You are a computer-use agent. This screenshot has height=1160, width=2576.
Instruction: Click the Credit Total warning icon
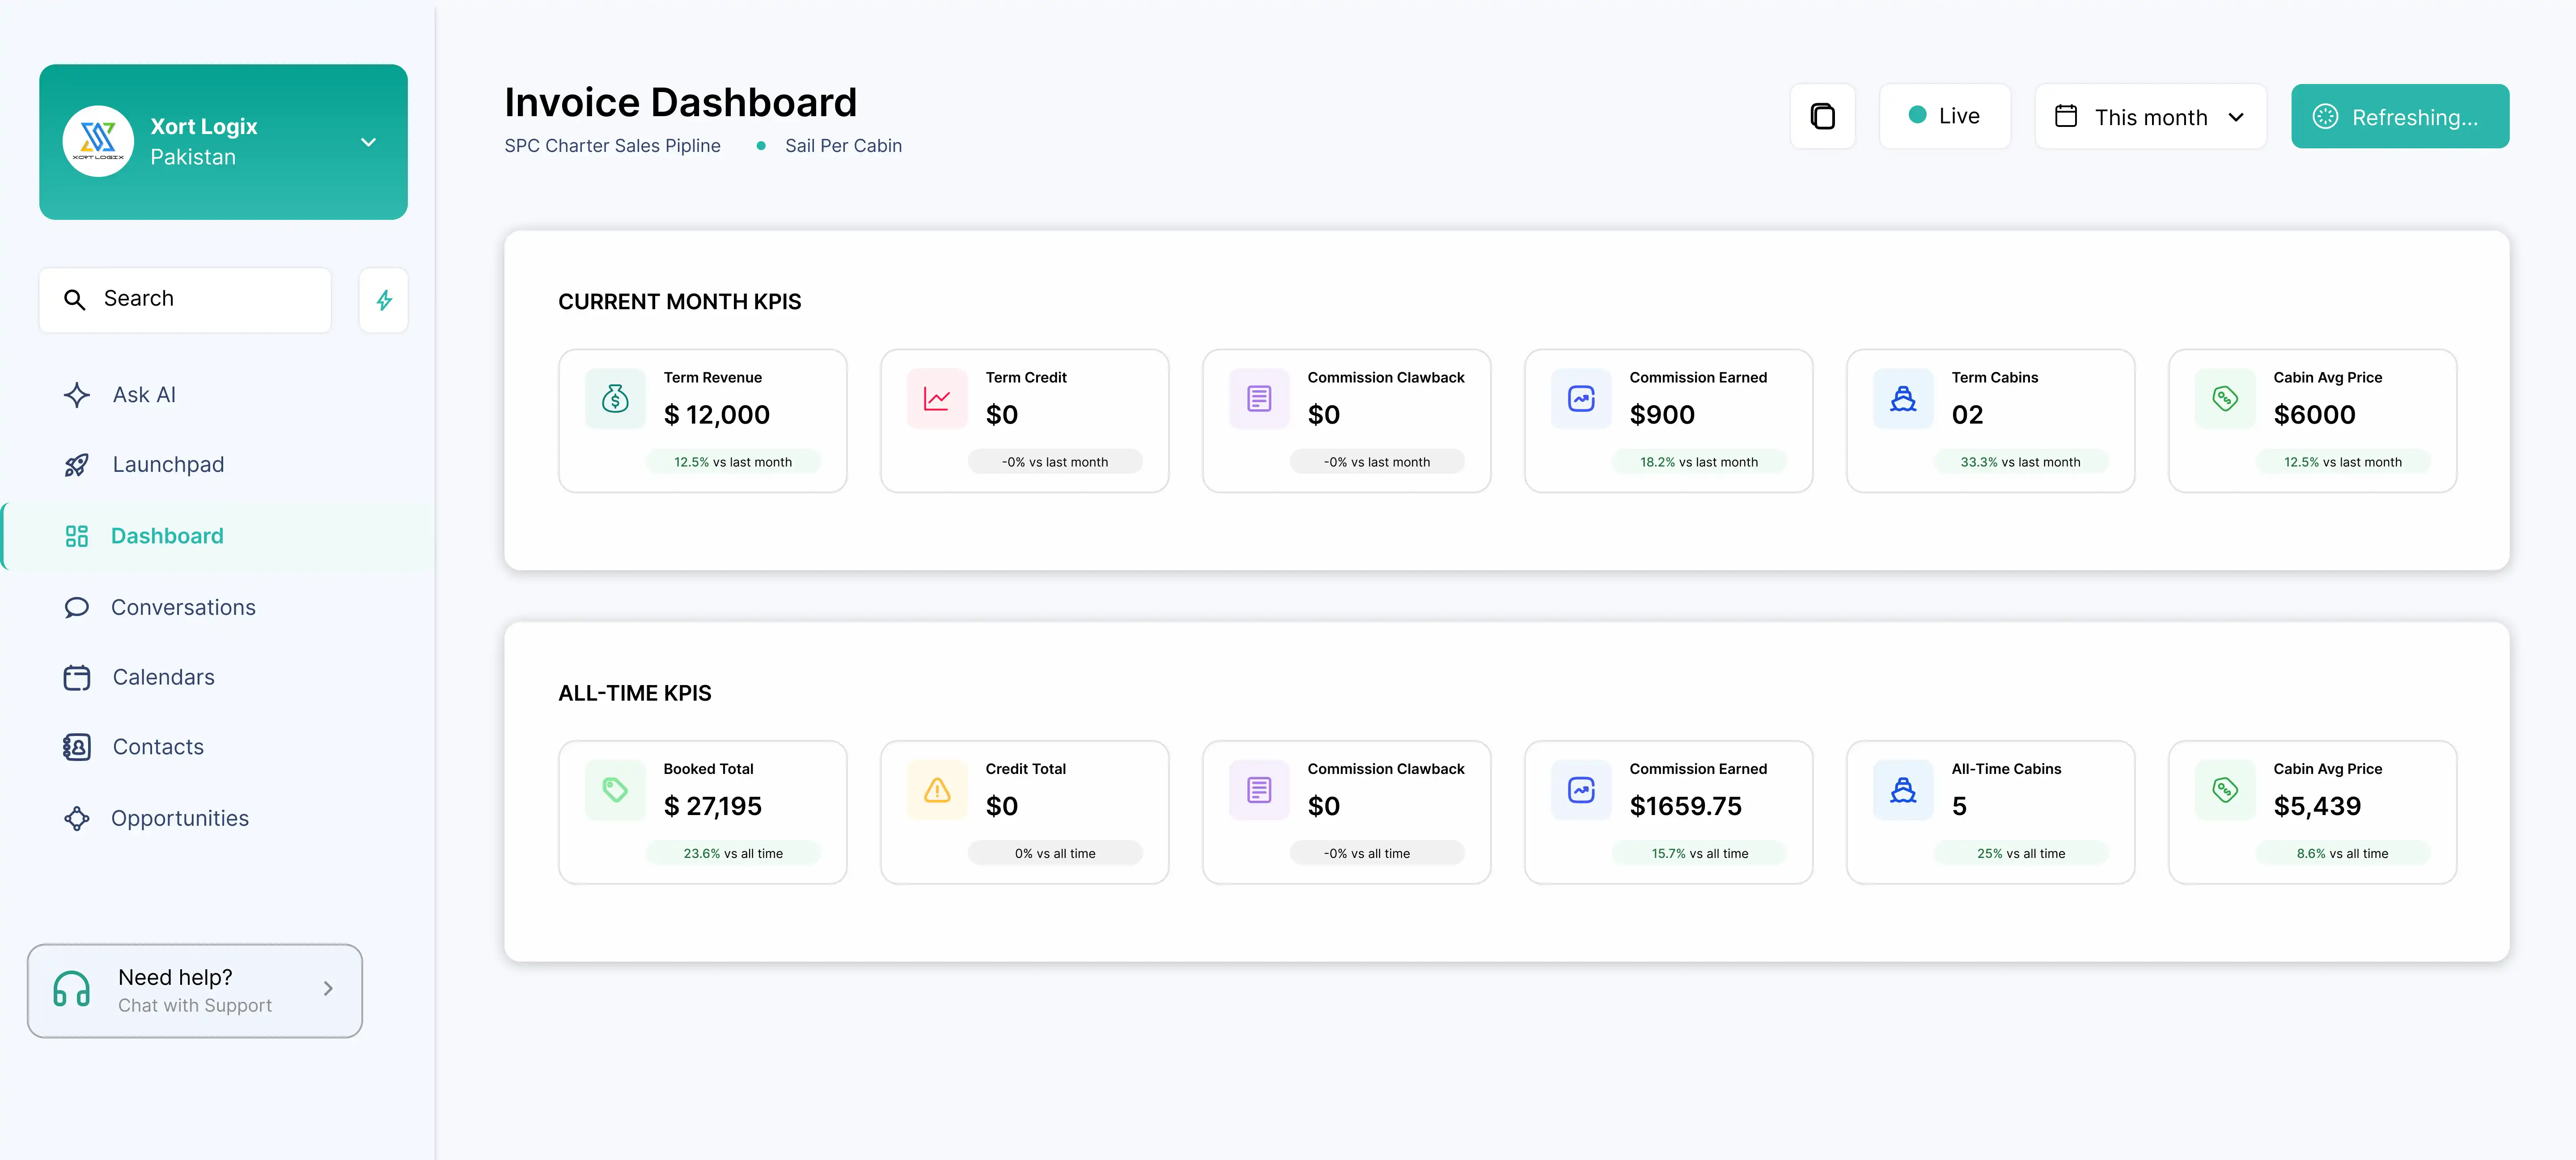(x=937, y=791)
